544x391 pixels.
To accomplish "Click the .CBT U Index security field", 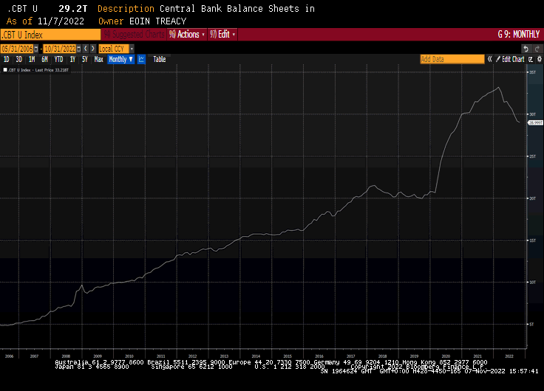I will coord(51,35).
